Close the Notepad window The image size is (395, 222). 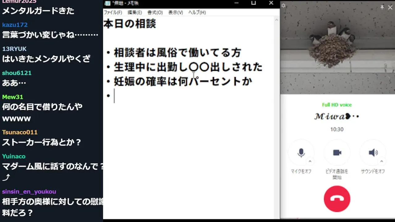click(271, 3)
